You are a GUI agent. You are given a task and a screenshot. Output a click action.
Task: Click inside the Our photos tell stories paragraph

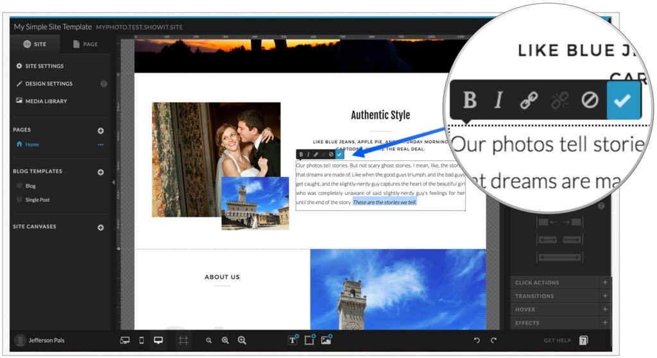[x=380, y=183]
